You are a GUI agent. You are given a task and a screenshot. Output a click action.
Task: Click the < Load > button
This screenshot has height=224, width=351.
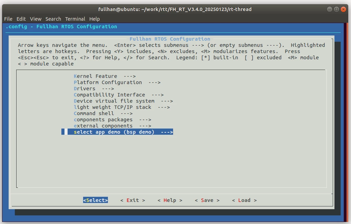(x=244, y=200)
